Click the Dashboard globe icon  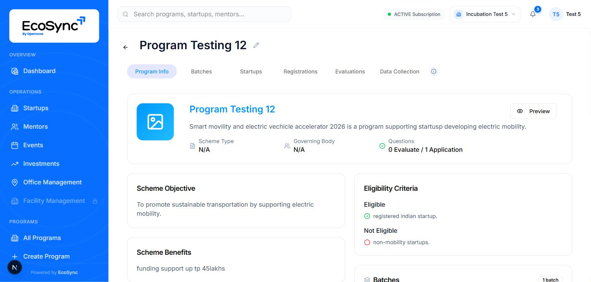15,71
